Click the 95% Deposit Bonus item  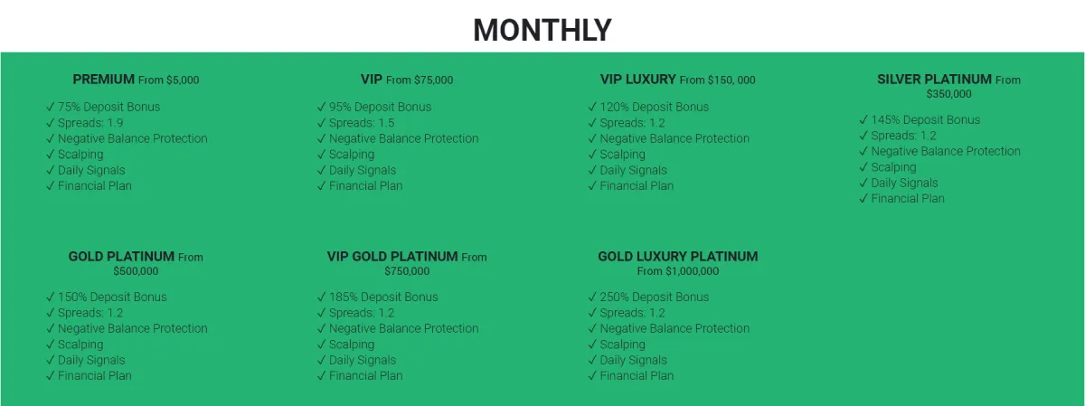[374, 107]
